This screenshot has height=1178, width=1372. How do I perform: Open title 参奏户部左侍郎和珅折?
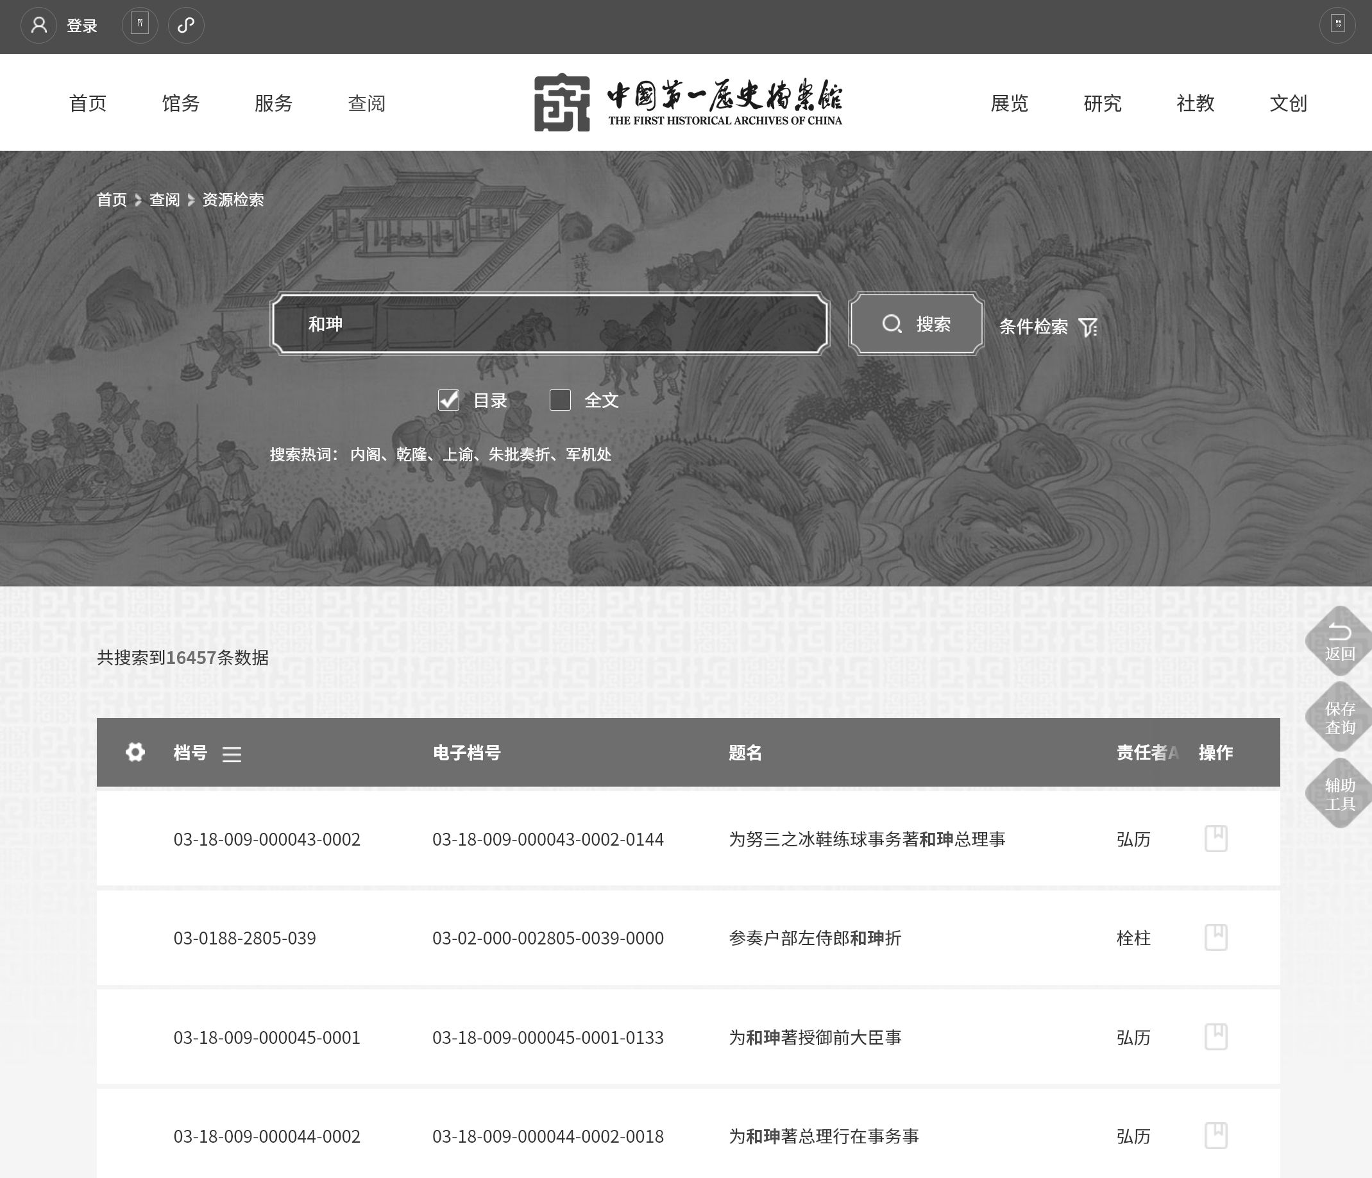(x=815, y=938)
